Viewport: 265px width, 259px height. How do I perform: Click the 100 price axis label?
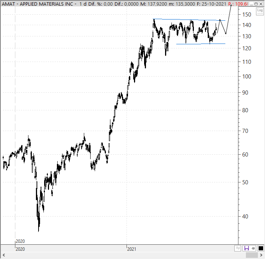coord(247,77)
